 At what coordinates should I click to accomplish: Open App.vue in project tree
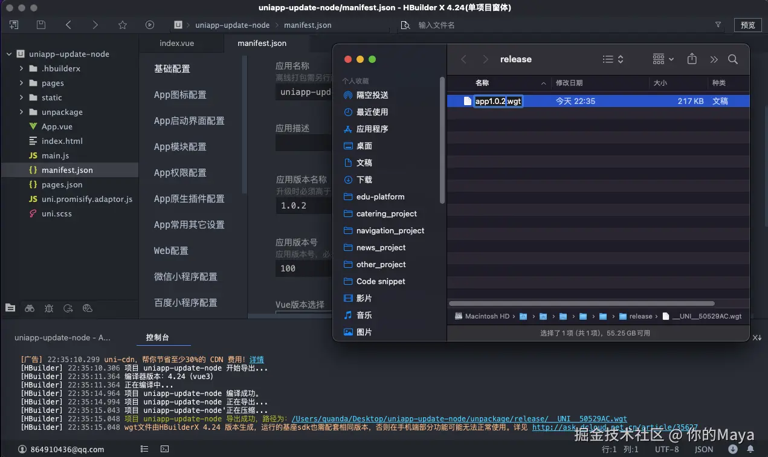click(57, 126)
